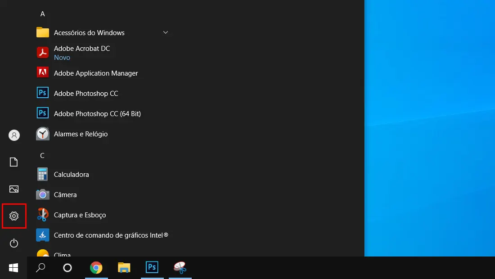This screenshot has width=495, height=279.
Task: Click the Windows Start button
Action: tap(13, 268)
